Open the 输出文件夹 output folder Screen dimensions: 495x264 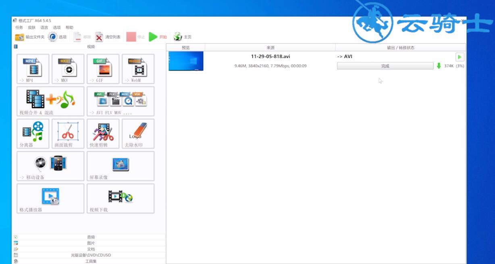(29, 37)
